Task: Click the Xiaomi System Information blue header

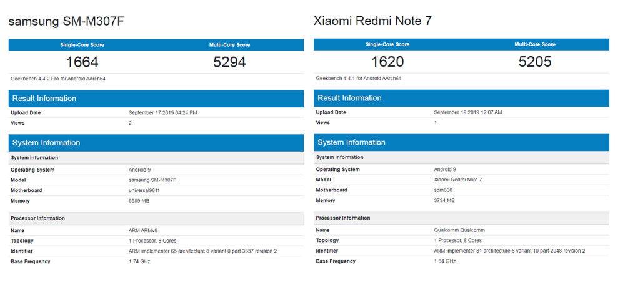Action: point(461,142)
